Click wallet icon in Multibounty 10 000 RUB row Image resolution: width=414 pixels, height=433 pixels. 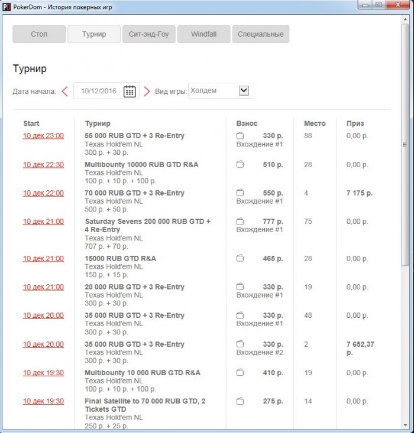[x=240, y=373]
